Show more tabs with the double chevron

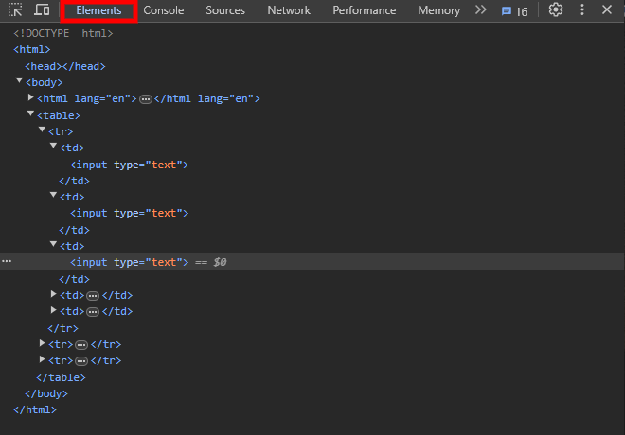(x=481, y=10)
